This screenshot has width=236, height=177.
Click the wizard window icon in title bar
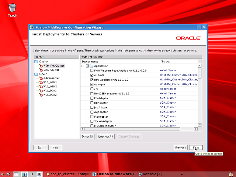[32, 27]
